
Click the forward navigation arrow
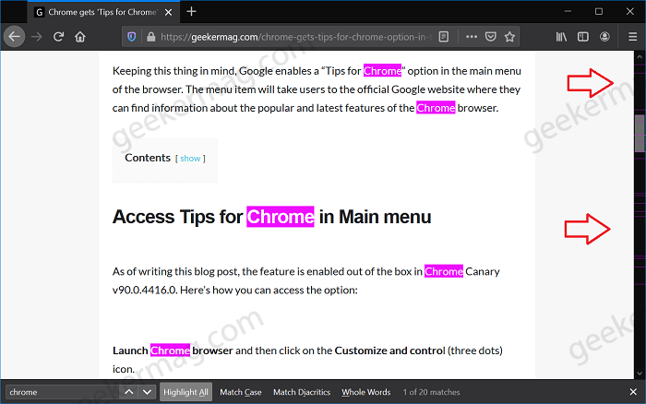37,37
